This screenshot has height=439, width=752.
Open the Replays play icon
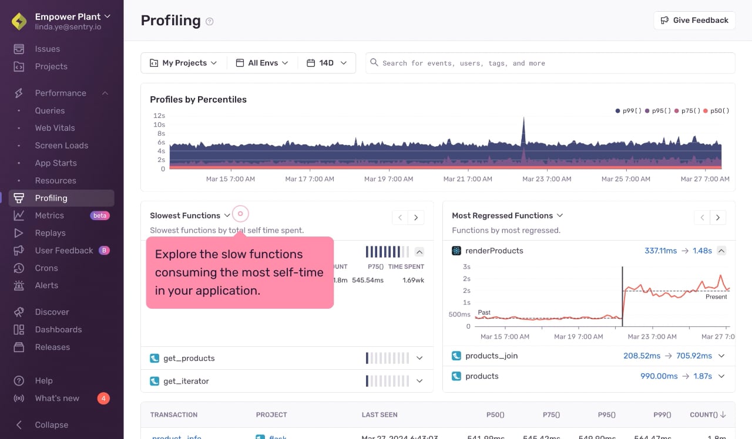click(x=19, y=233)
